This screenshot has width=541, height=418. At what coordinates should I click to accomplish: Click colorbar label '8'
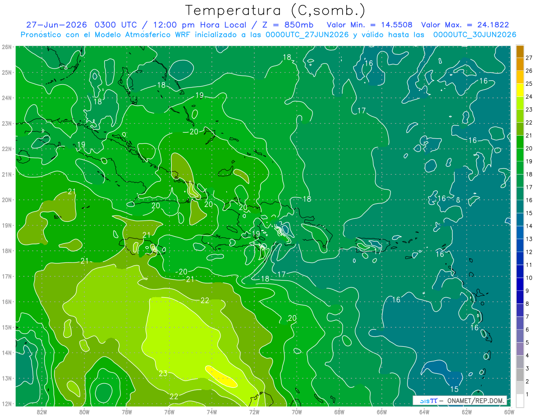click(527, 304)
